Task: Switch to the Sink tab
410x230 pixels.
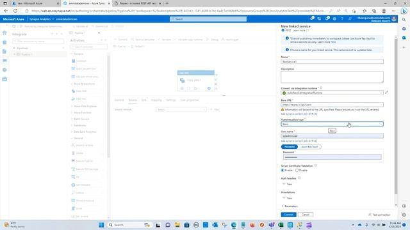Action: point(143,100)
